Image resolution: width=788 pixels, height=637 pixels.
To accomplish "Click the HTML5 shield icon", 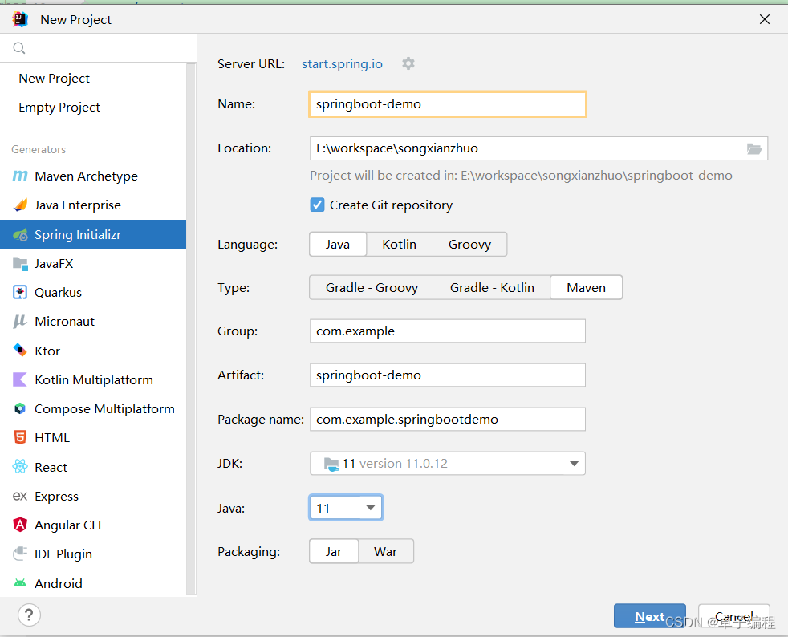I will click(x=20, y=437).
